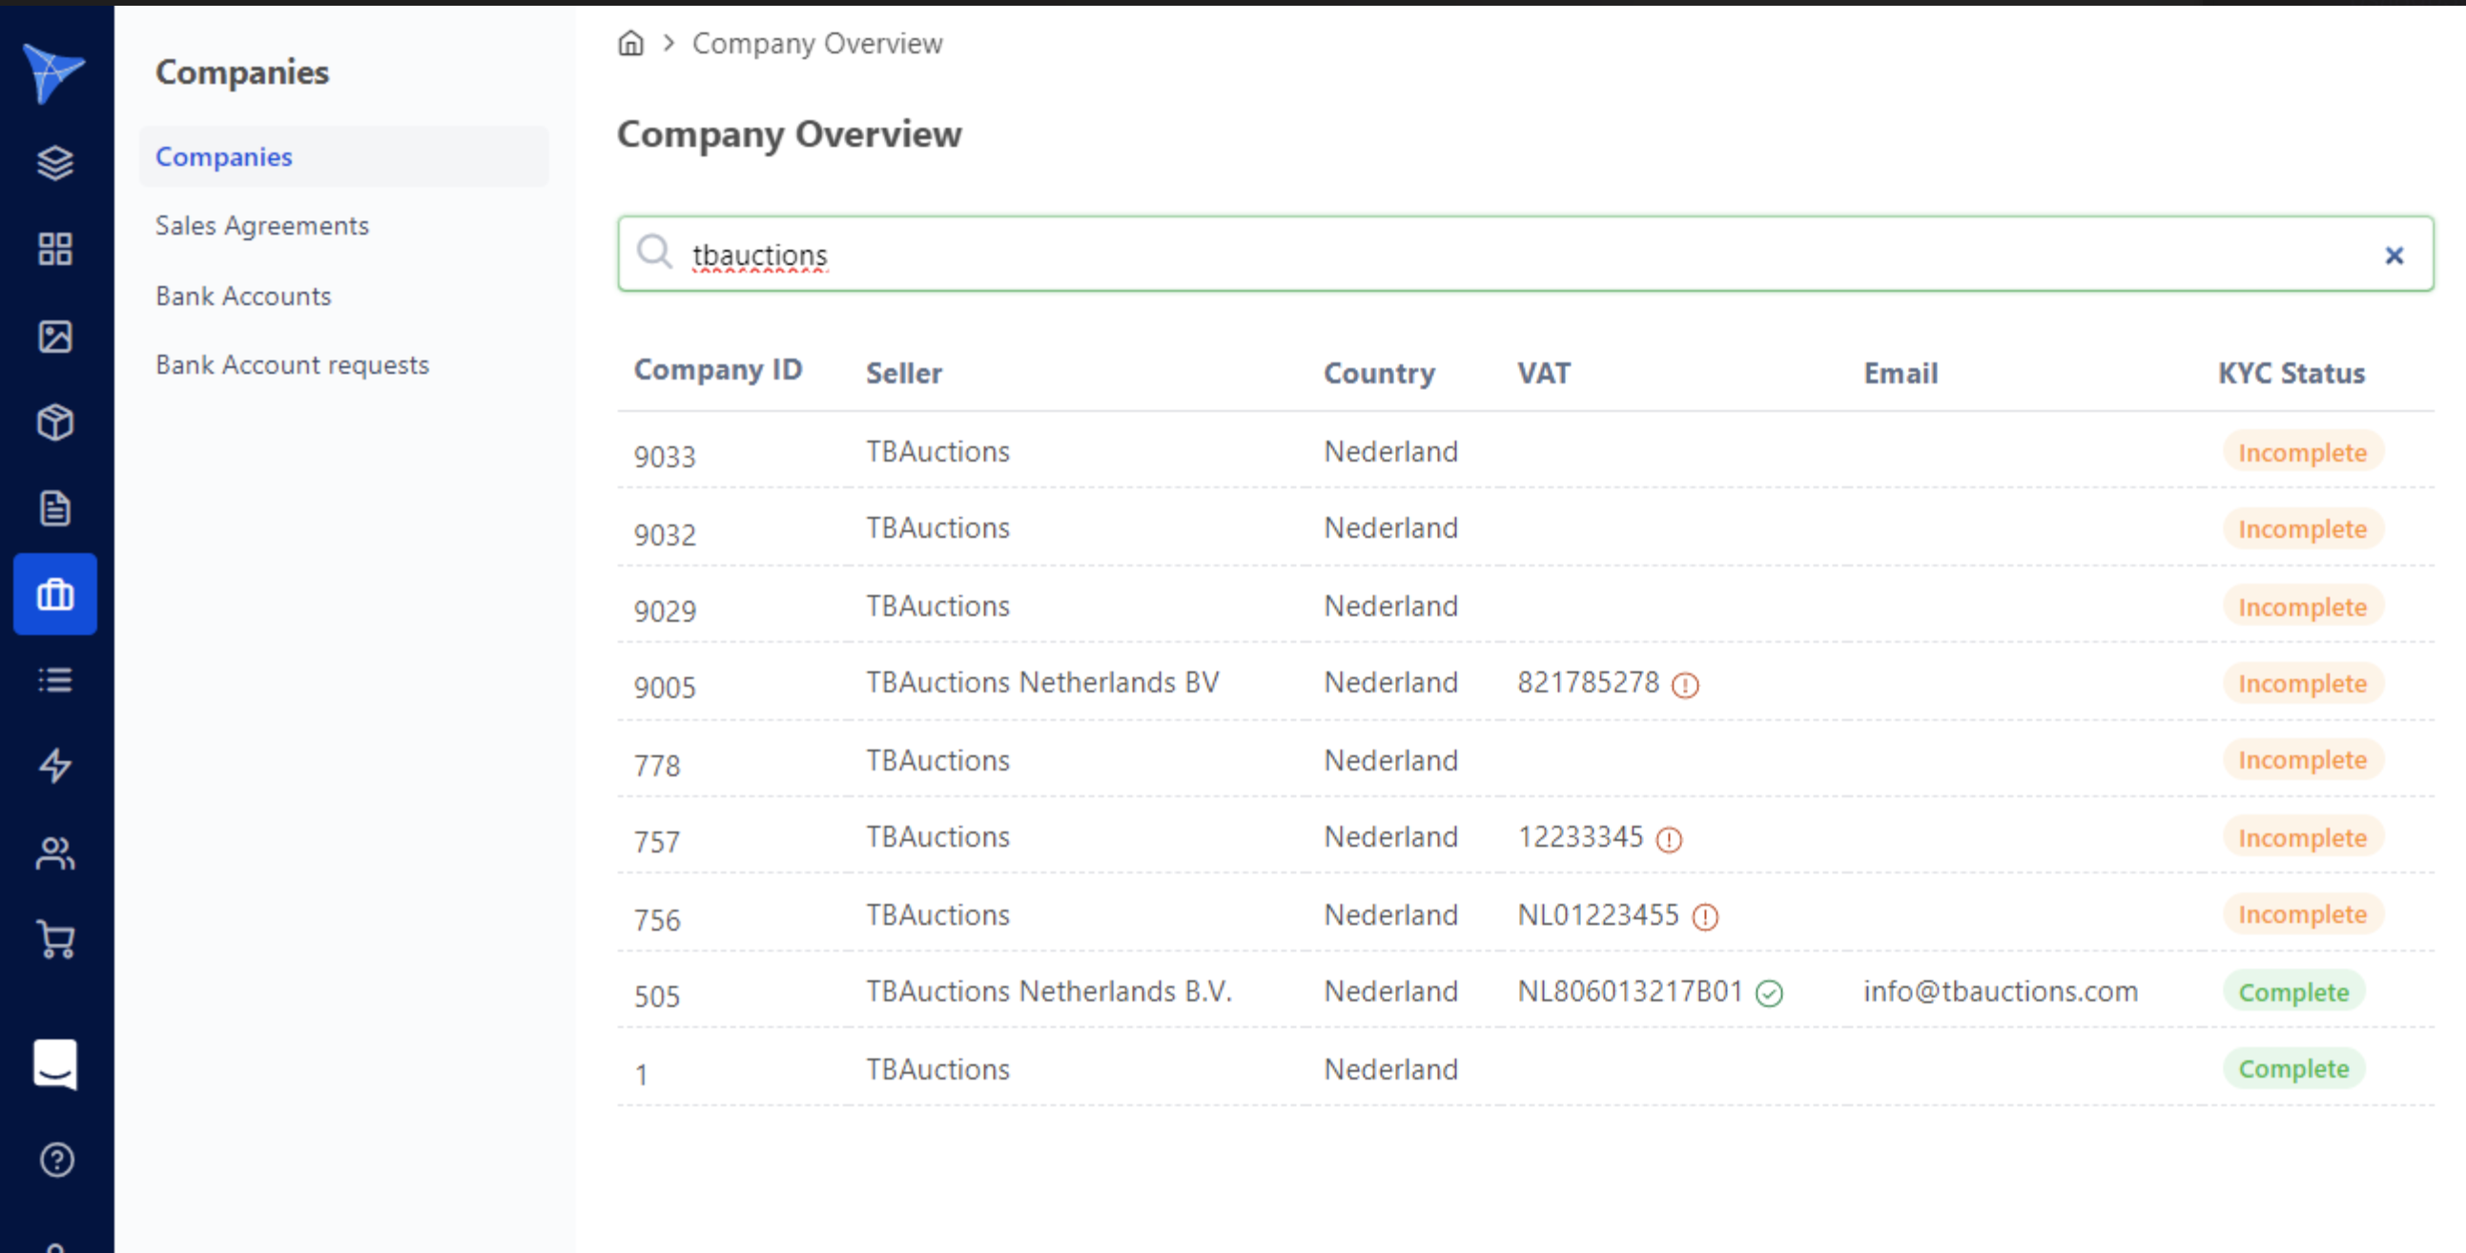Click the VAT warning icon for company 9005
This screenshot has width=2466, height=1253.
tap(1685, 686)
